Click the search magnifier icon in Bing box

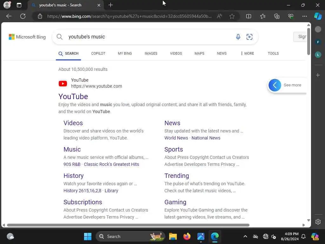(59, 37)
